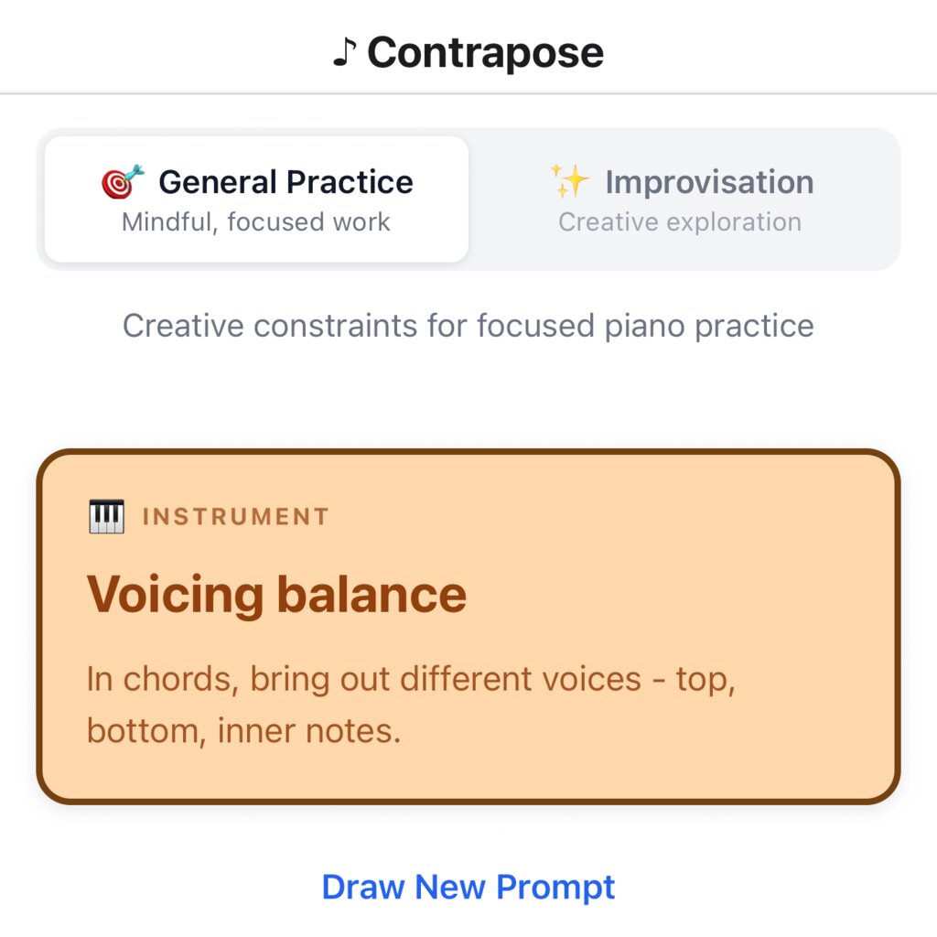Click the sparkles icon beside Improvisation
Image resolution: width=937 pixels, height=937 pixels.
pyautogui.click(x=569, y=180)
